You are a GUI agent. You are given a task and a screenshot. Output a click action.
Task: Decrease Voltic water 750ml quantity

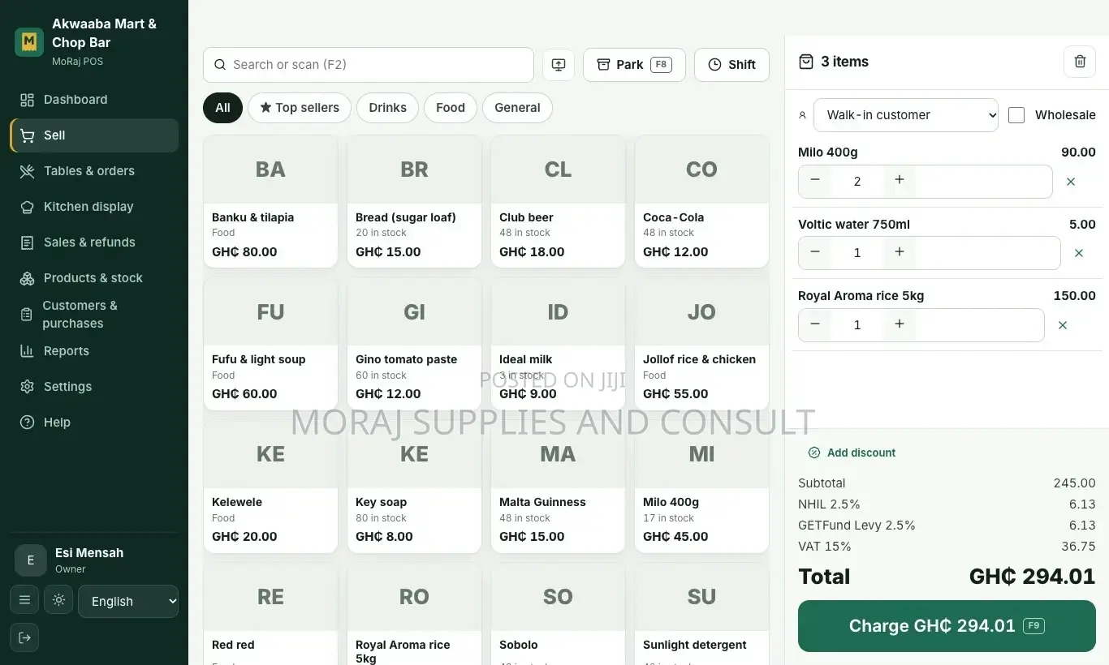[815, 252]
